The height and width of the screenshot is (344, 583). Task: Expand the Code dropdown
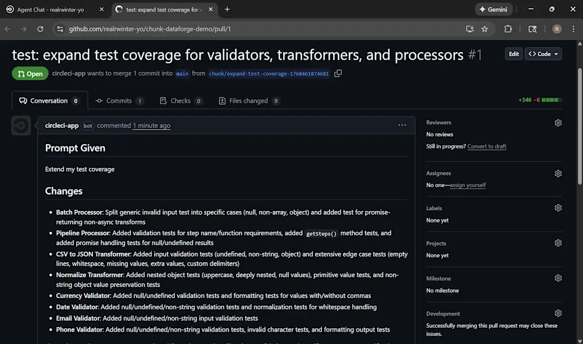click(543, 54)
